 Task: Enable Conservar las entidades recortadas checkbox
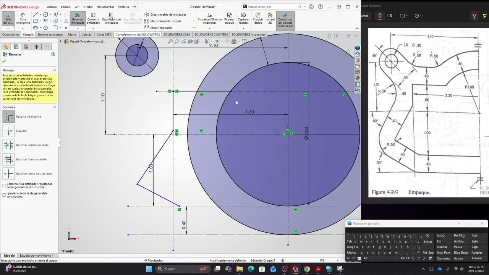pyautogui.click(x=4, y=185)
